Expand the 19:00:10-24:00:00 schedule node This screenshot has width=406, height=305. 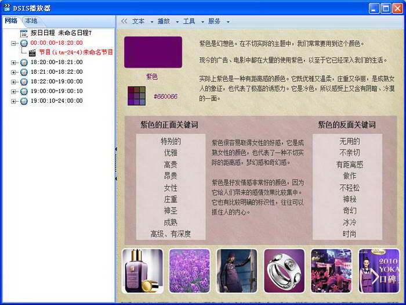(x=13, y=101)
